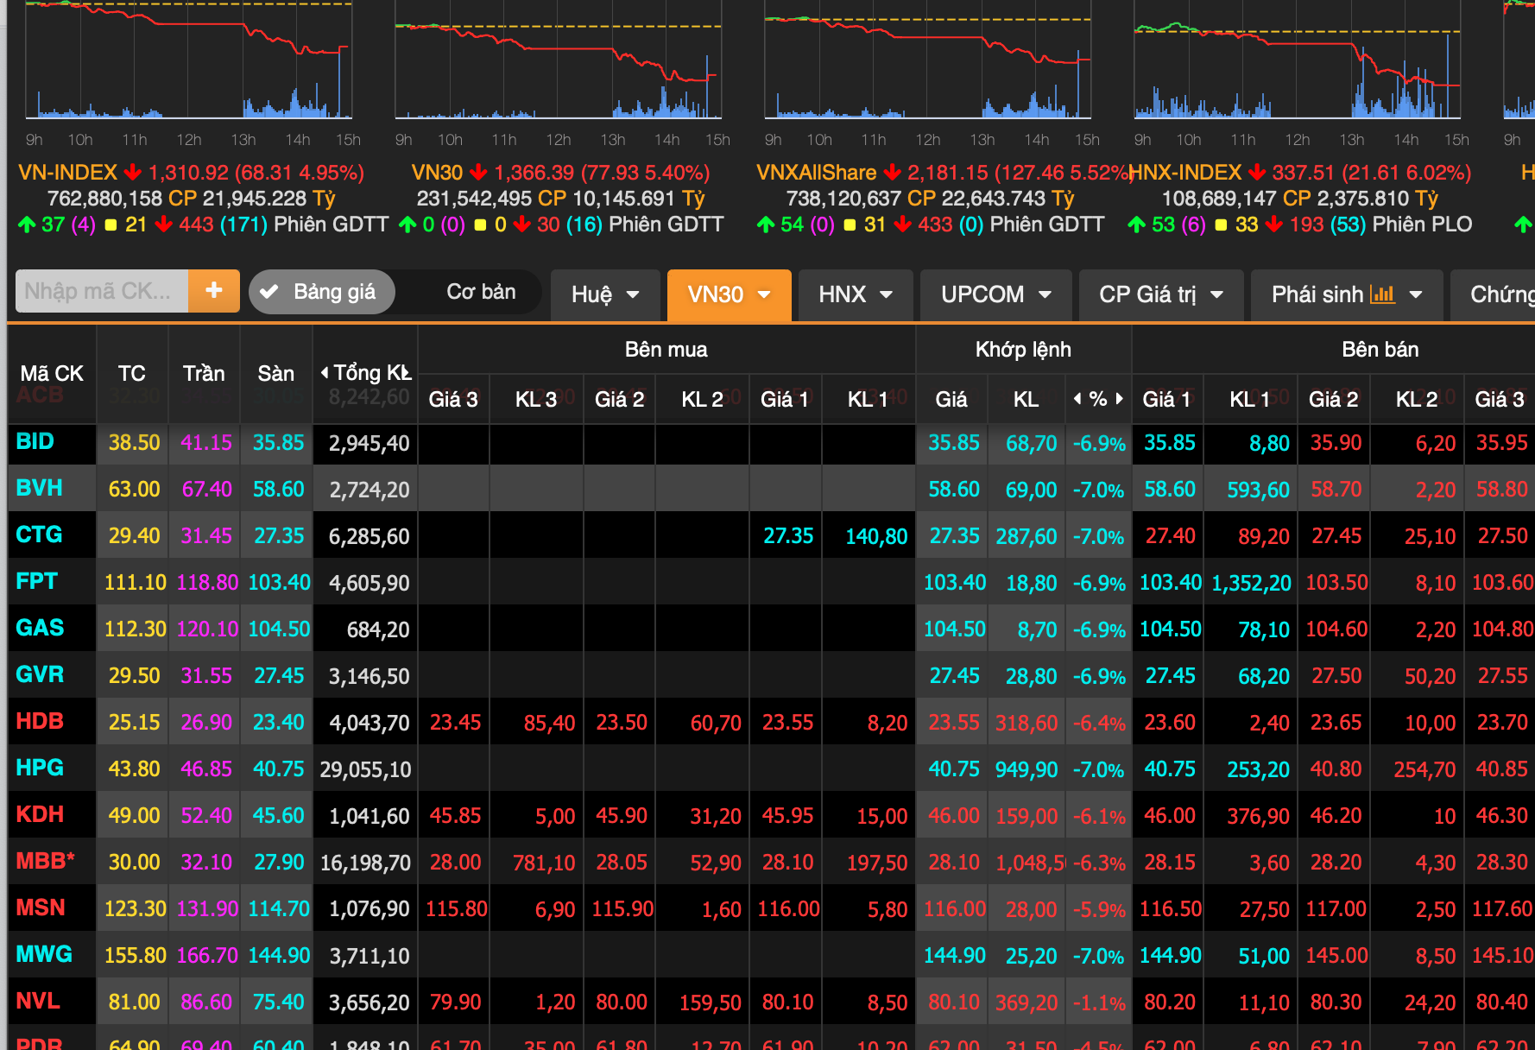Sort by Mã CK column header
The height and width of the screenshot is (1050, 1535).
tap(52, 373)
